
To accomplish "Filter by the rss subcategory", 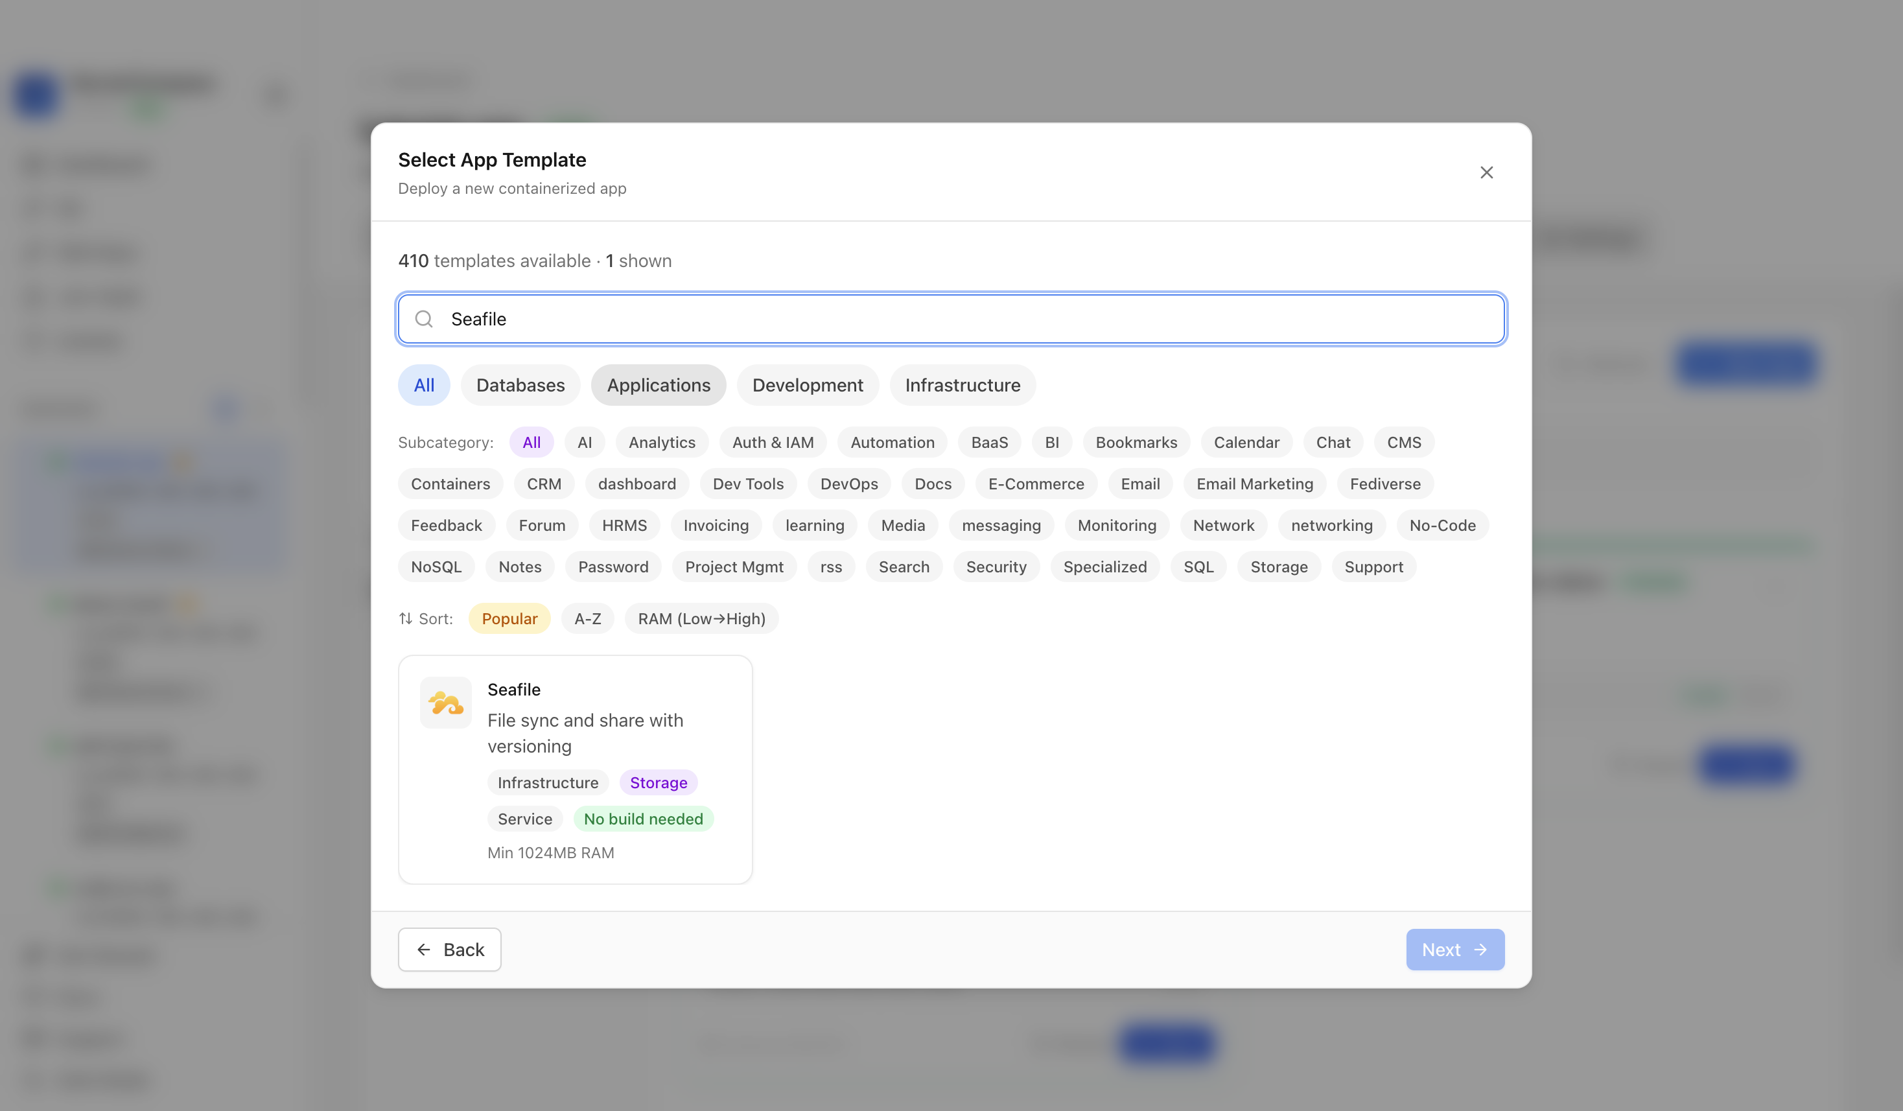I will pyautogui.click(x=831, y=567).
